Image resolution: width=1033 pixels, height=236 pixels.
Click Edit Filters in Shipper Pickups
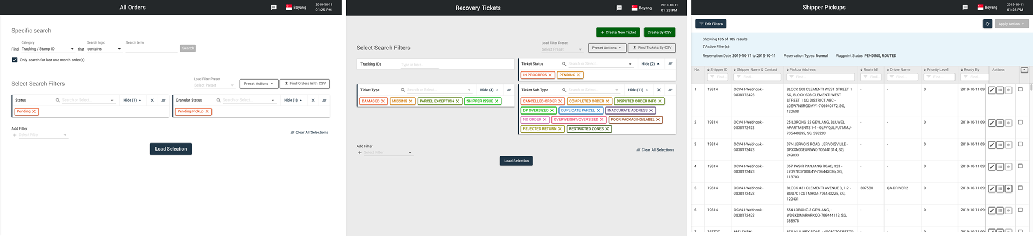[711, 24]
